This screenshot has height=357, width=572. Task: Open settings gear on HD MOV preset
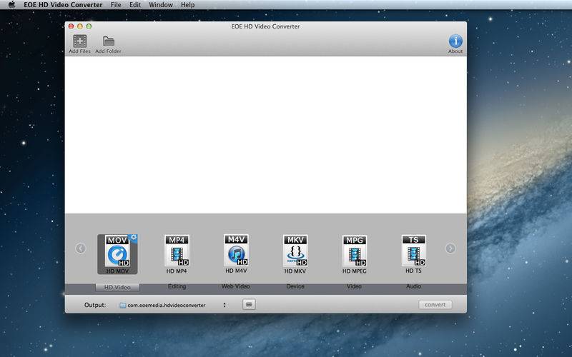click(x=134, y=238)
